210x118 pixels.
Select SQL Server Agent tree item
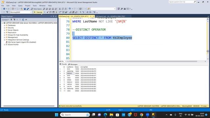click(22, 42)
